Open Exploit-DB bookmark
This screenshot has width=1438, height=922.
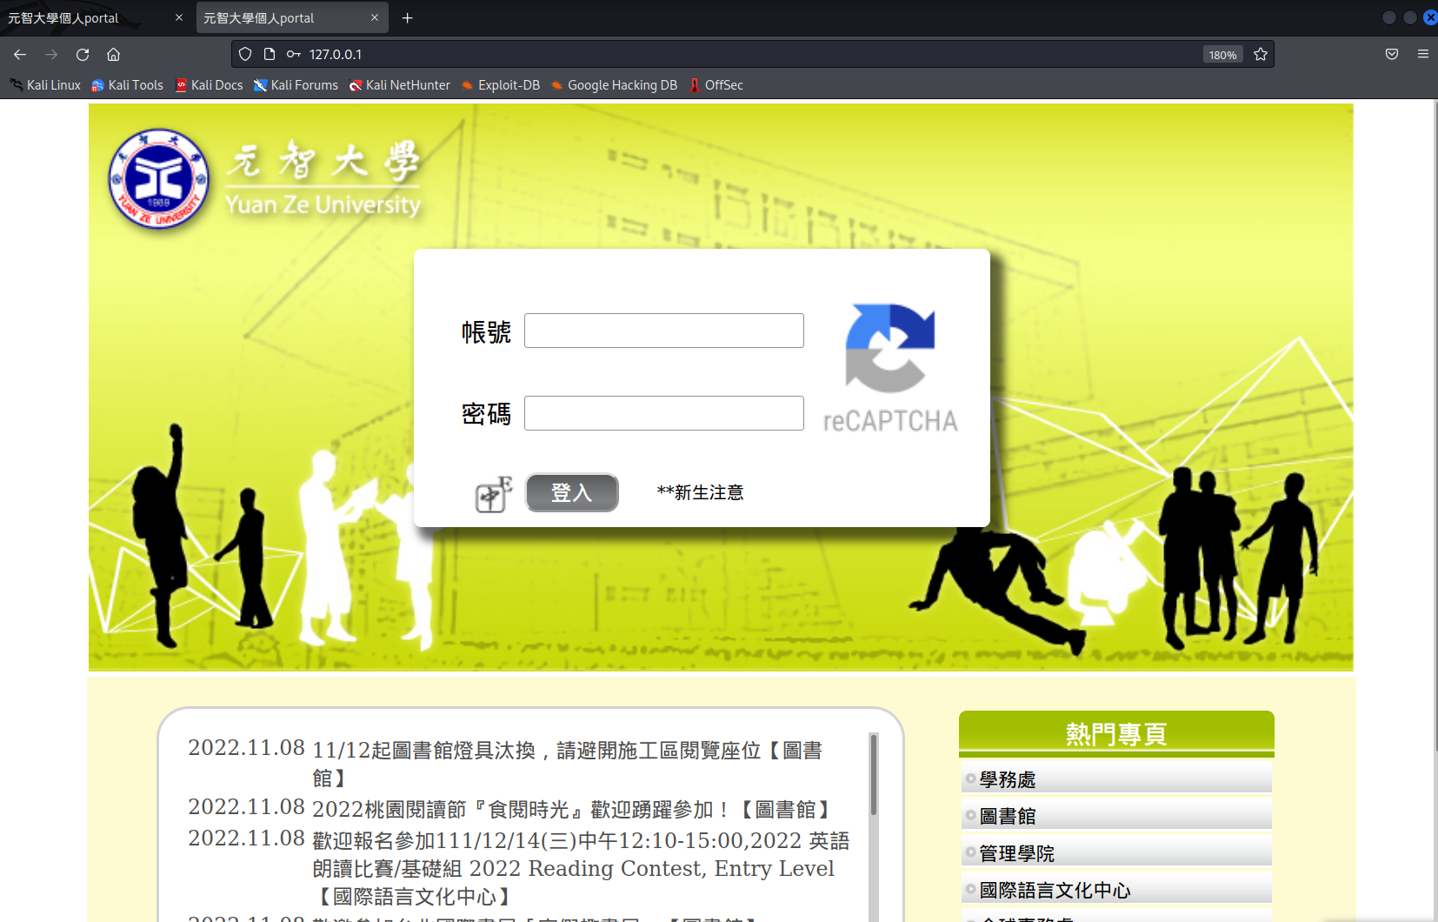pos(501,85)
